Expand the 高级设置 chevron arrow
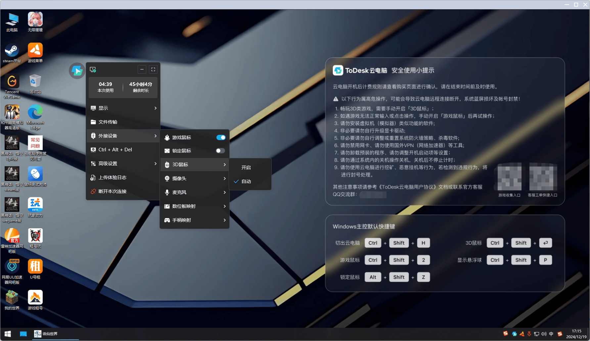Image resolution: width=590 pixels, height=341 pixels. pos(156,164)
